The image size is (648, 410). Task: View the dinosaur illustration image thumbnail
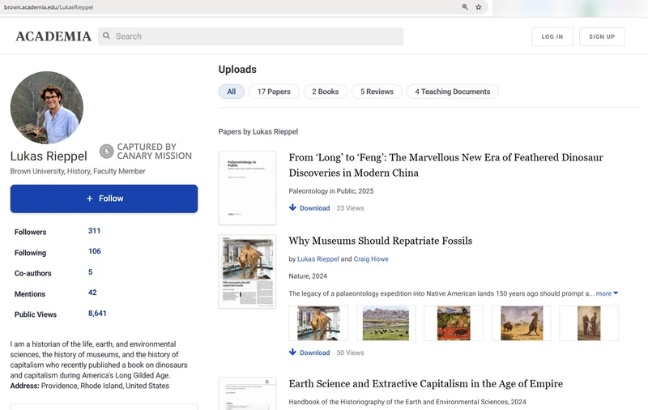(522, 323)
